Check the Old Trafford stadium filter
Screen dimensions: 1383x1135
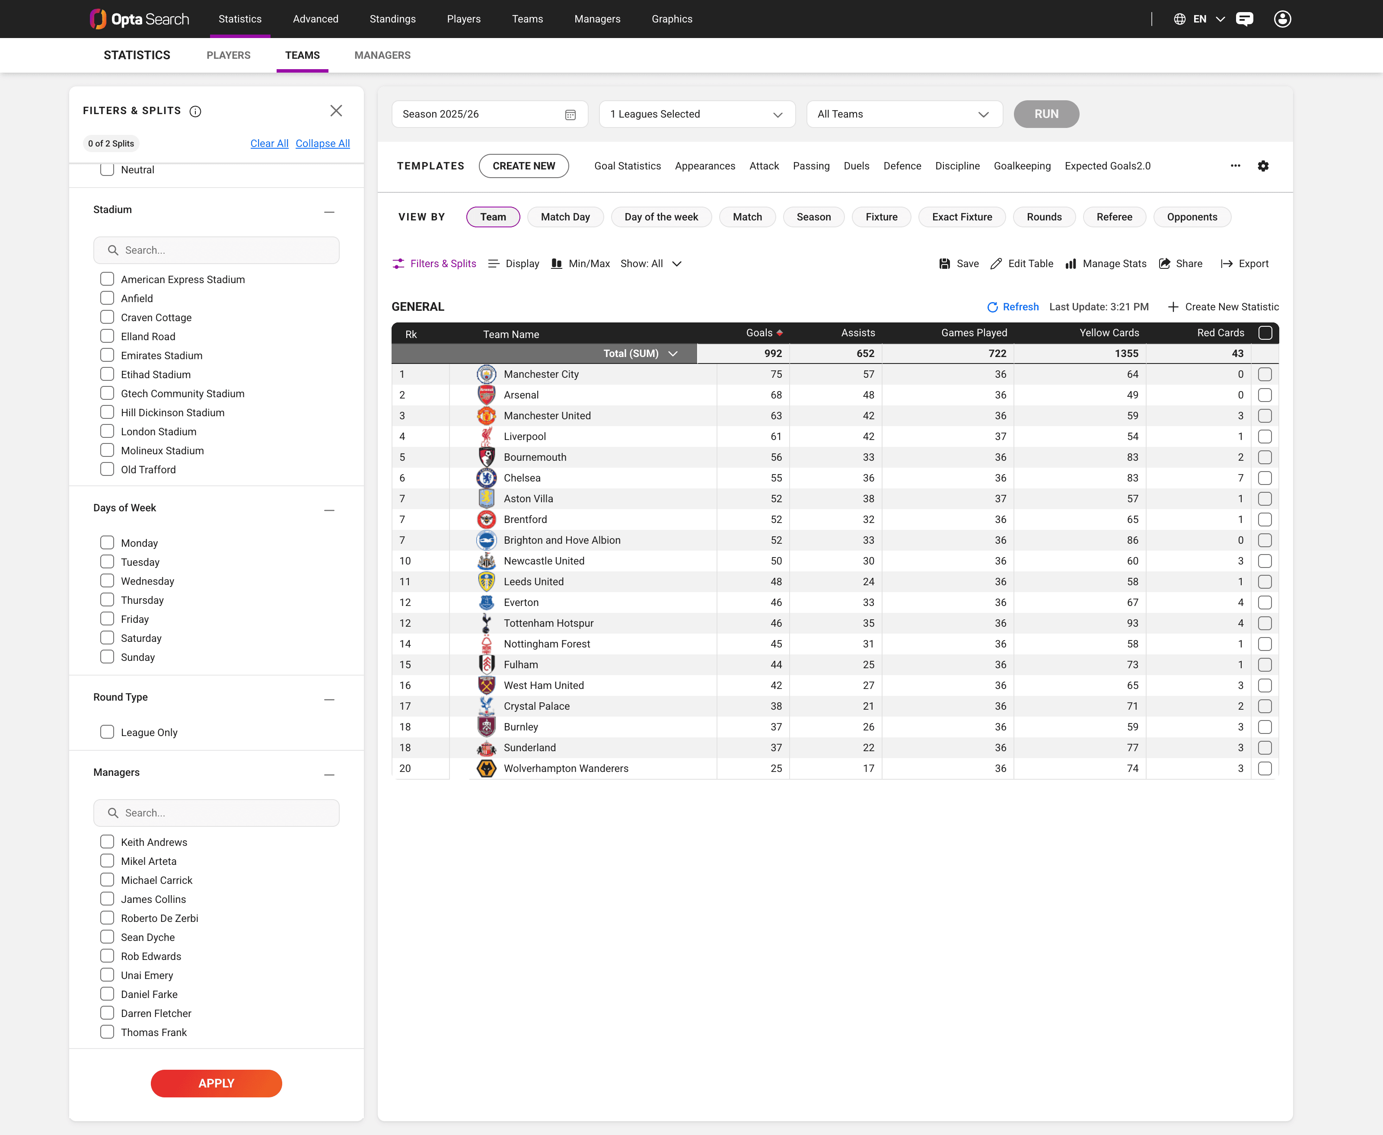(x=107, y=469)
